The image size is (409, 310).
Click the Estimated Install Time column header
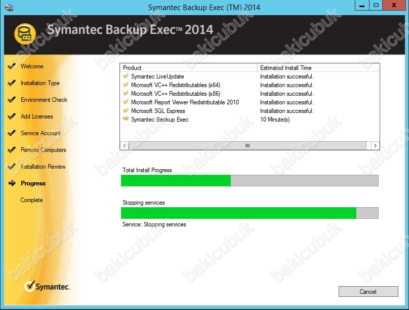pyautogui.click(x=318, y=68)
